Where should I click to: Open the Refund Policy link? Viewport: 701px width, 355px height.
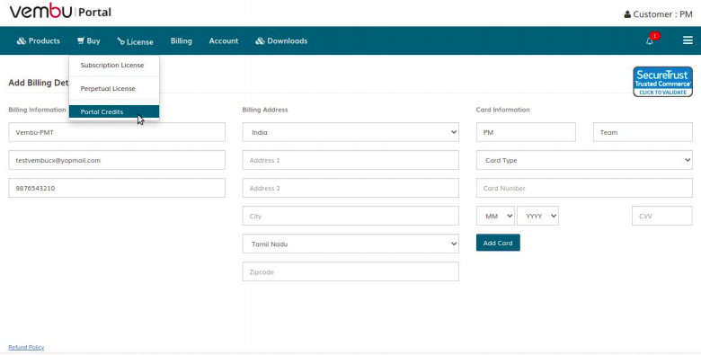26,348
